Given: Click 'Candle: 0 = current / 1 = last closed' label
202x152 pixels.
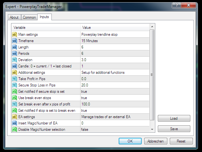Looking at the screenshot, I should click(45, 66).
